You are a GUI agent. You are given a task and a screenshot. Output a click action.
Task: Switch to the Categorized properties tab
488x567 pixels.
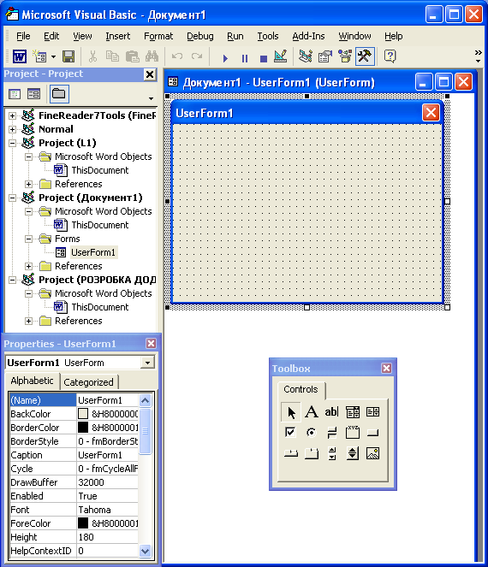[x=88, y=382]
